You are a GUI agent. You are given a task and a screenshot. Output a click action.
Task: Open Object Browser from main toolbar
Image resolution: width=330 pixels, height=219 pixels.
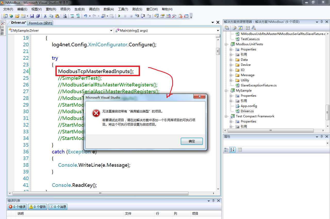pyautogui.click(x=168, y=16)
